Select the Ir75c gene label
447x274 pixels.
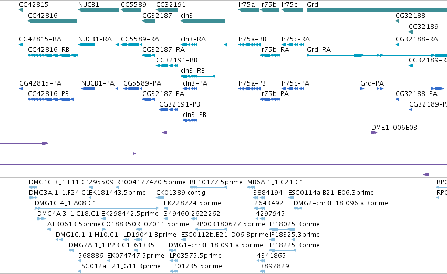click(x=289, y=5)
